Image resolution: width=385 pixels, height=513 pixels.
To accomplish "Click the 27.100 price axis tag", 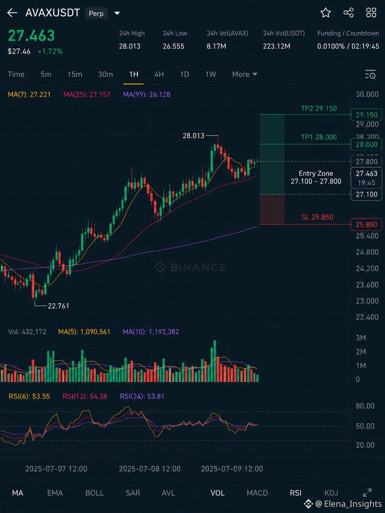I will point(367,194).
